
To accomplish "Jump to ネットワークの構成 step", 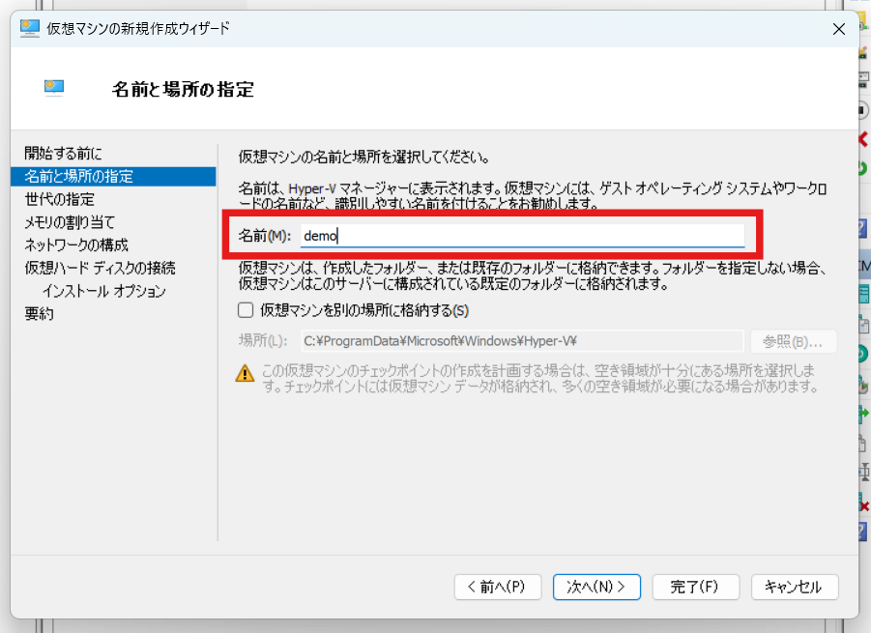I will (76, 245).
